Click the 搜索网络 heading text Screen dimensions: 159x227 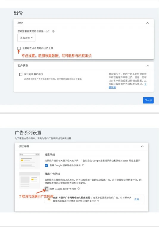tap(50, 155)
